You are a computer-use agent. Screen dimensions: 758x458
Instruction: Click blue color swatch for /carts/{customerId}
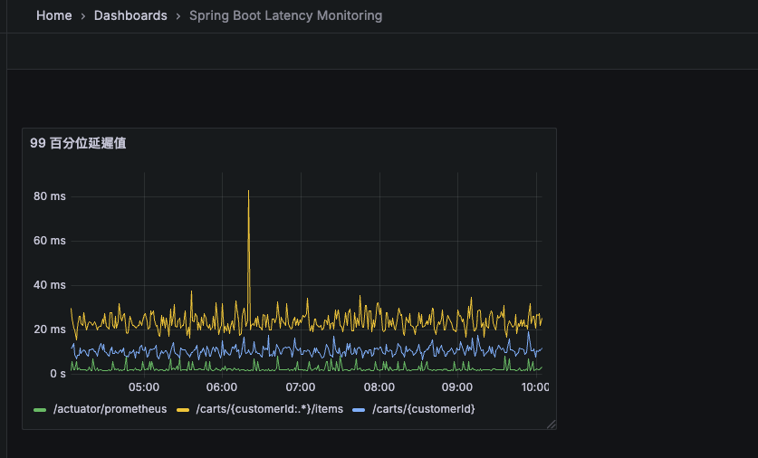coord(358,410)
